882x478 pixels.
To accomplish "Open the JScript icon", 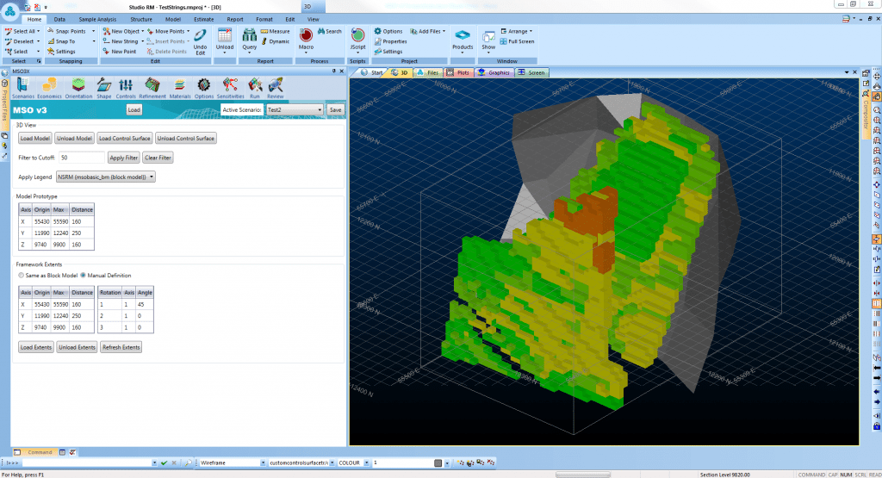I will coord(357,40).
